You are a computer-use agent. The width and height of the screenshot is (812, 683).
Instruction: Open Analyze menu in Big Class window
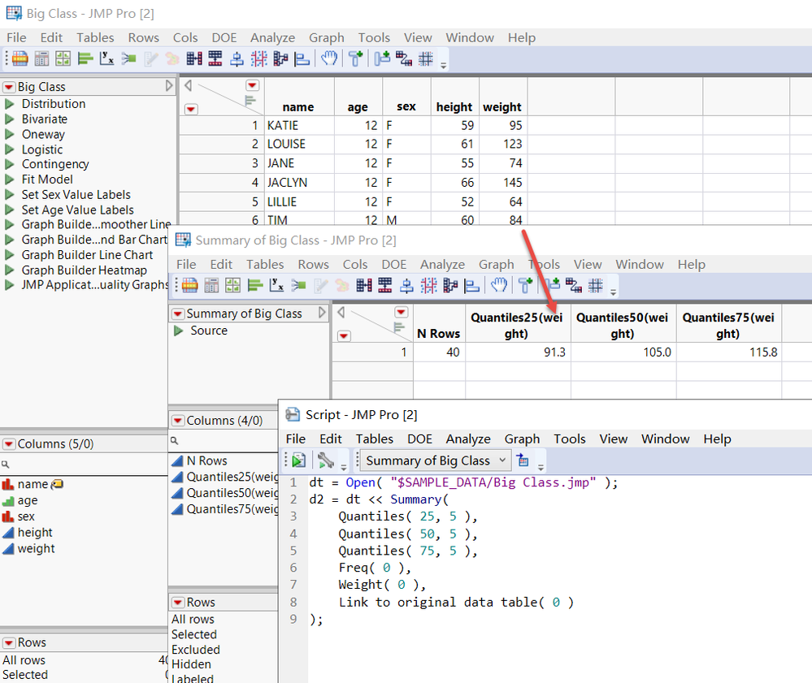click(x=272, y=37)
